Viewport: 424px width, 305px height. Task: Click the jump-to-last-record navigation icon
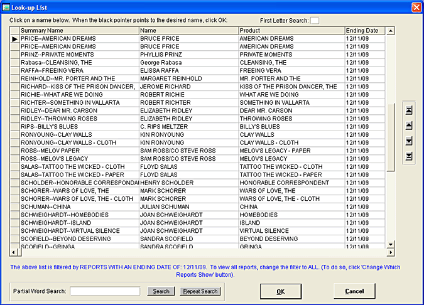(x=410, y=156)
